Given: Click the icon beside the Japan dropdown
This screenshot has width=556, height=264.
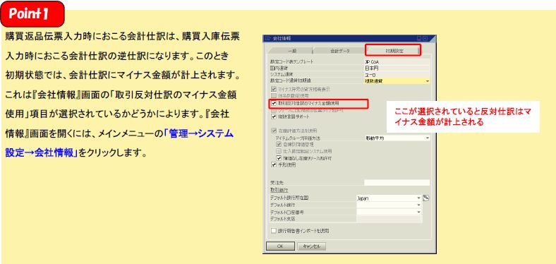Looking at the screenshot, I should (426, 198).
